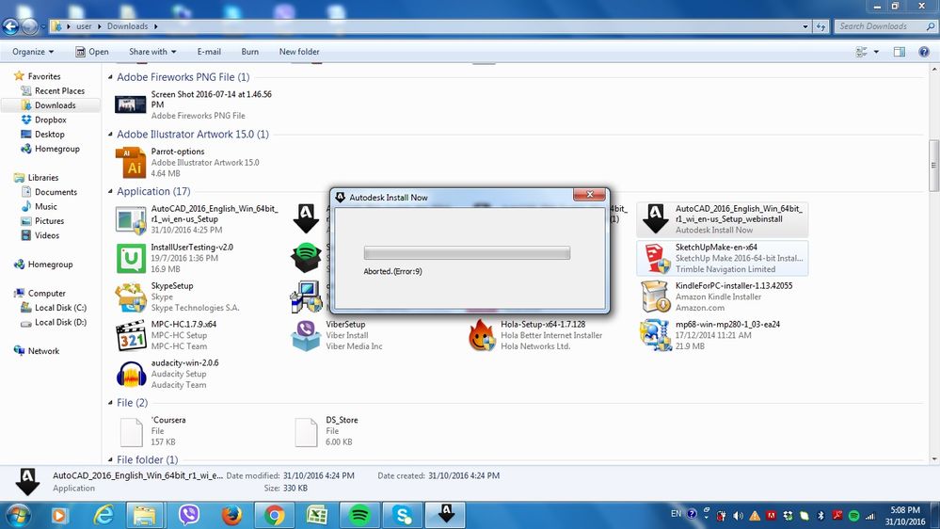
Task: Open Internet Explorer from the taskbar
Action: click(104, 515)
